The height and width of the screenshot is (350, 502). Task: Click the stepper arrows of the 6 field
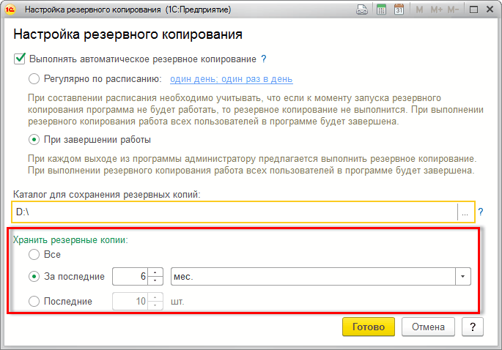155,276
